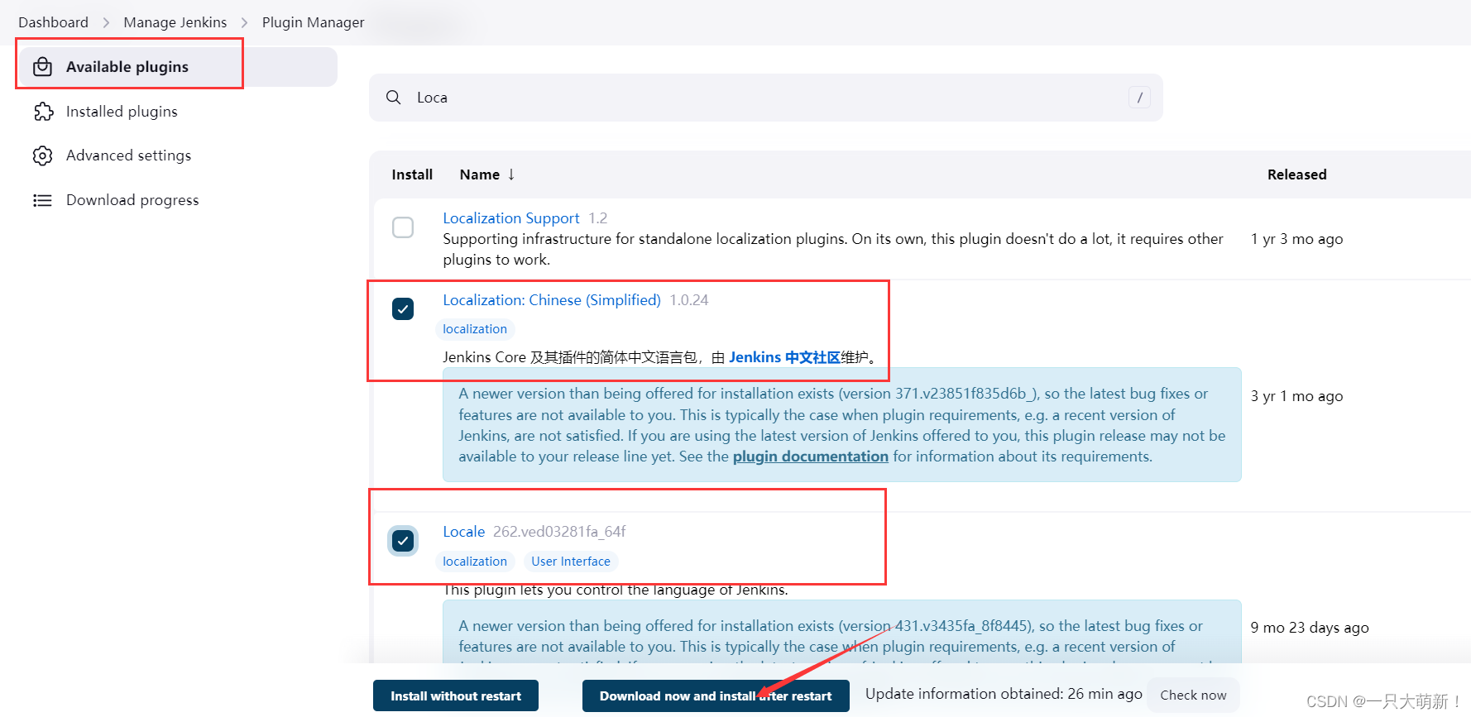The image size is (1471, 717).
Task: Focus the plugin search field containing Loca
Action: point(766,98)
